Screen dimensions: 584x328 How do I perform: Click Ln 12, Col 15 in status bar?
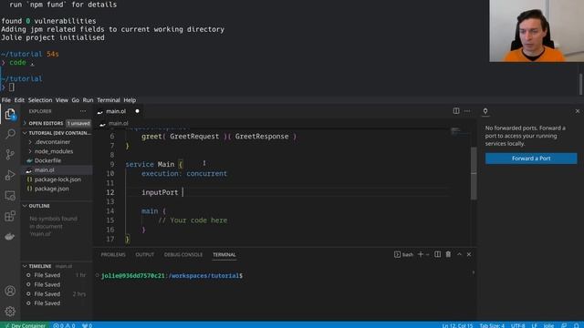pos(457,325)
